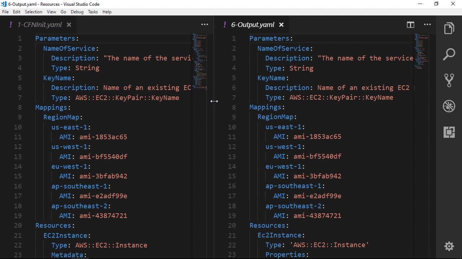Click 'KeyName:' key in the 6-Output.yaml editor
Screen dimensions: 462x259
point(273,78)
